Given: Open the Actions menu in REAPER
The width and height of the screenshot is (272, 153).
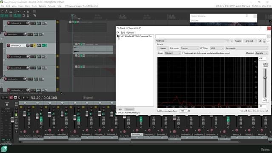Looking at the screenshot, I should click(51, 6).
